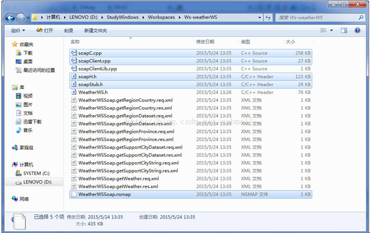
Task: Click the refresh icon beside the address bar
Action: pyautogui.click(x=268, y=17)
